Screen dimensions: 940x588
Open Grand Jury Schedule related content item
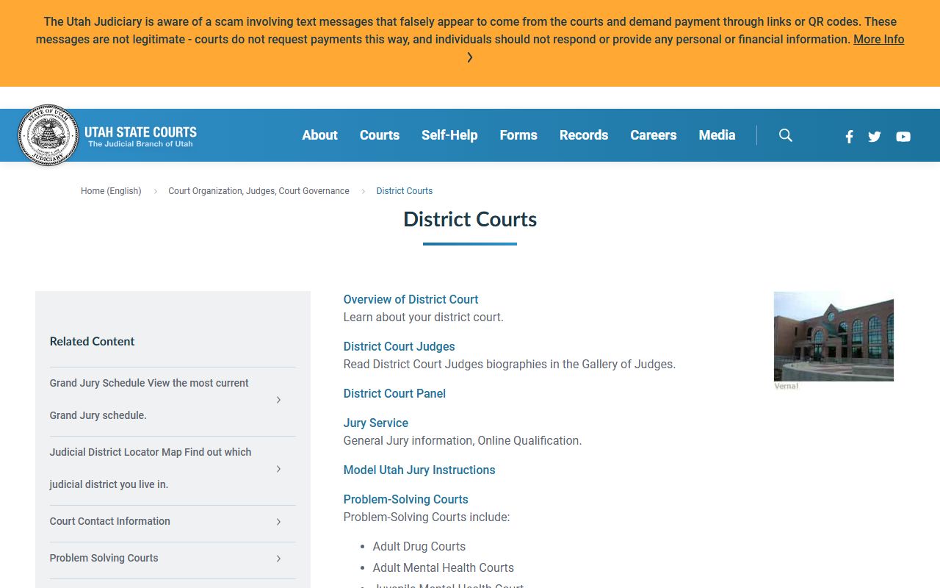173,399
